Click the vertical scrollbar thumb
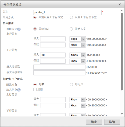 [122, 51]
